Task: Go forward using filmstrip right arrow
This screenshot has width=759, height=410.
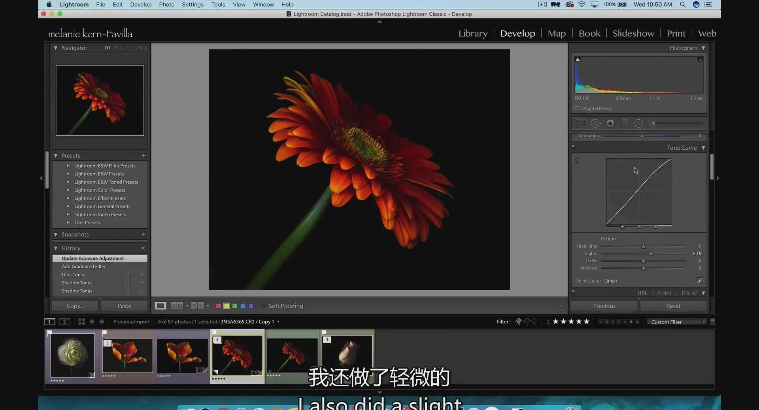Action: click(x=102, y=322)
